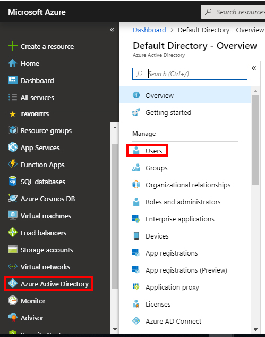Click the App registrations (Preview) icon
This screenshot has width=265, height=337.
point(136,269)
